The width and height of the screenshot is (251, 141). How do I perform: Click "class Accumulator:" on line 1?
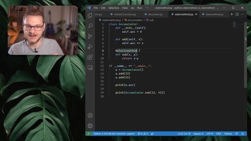(124, 24)
